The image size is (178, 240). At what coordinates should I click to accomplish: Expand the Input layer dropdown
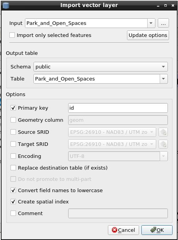(151, 23)
